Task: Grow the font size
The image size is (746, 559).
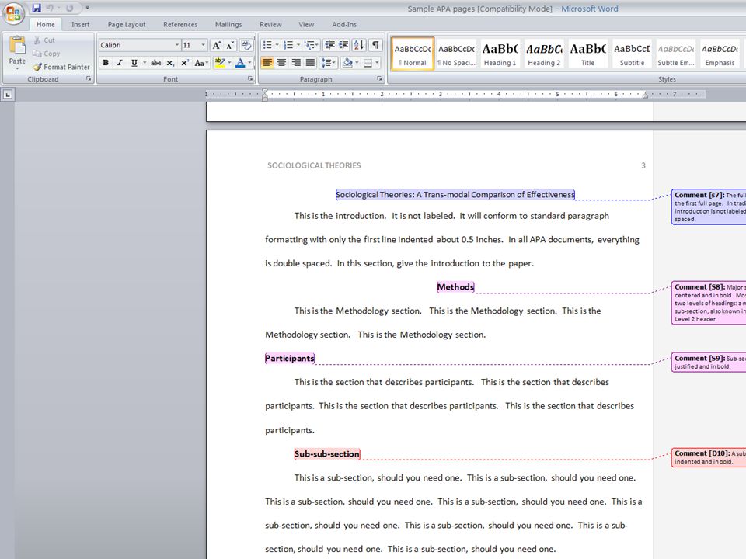Action: coord(217,45)
